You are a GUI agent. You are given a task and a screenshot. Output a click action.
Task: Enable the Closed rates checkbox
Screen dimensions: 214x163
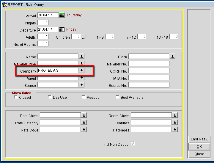(16, 97)
